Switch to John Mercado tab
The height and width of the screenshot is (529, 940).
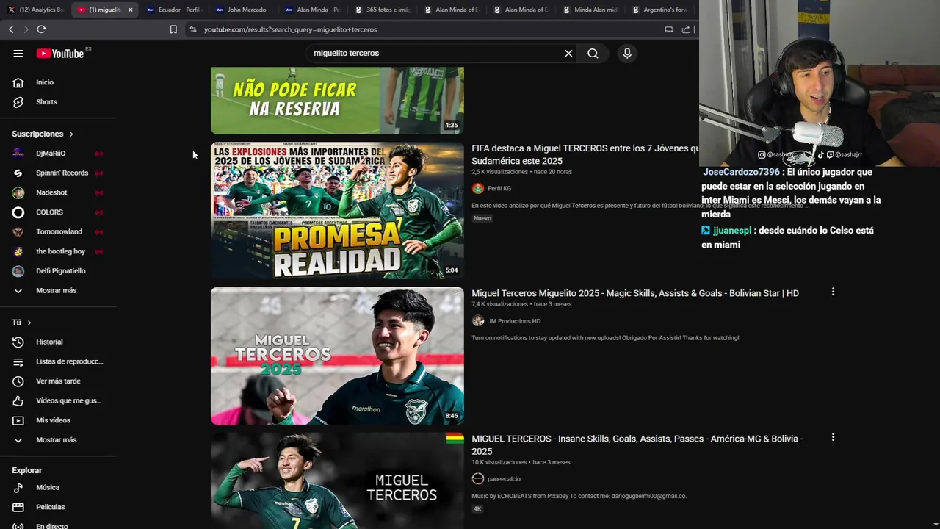(242, 10)
